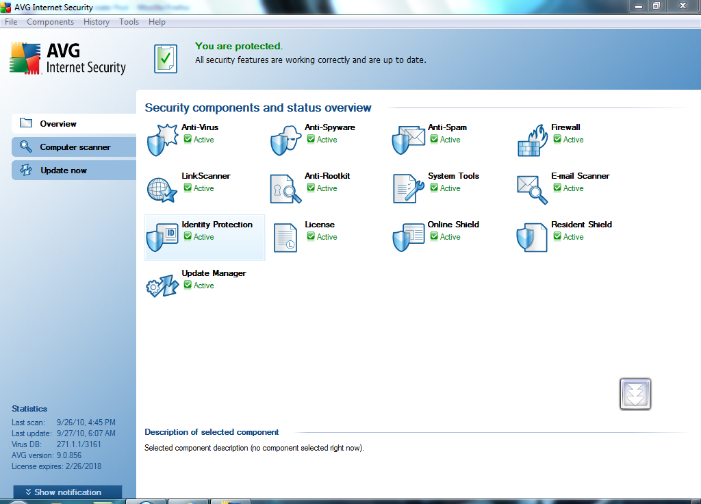This screenshot has width=701, height=504.
Task: Select the Overview label in the sidebar
Action: pos(58,124)
